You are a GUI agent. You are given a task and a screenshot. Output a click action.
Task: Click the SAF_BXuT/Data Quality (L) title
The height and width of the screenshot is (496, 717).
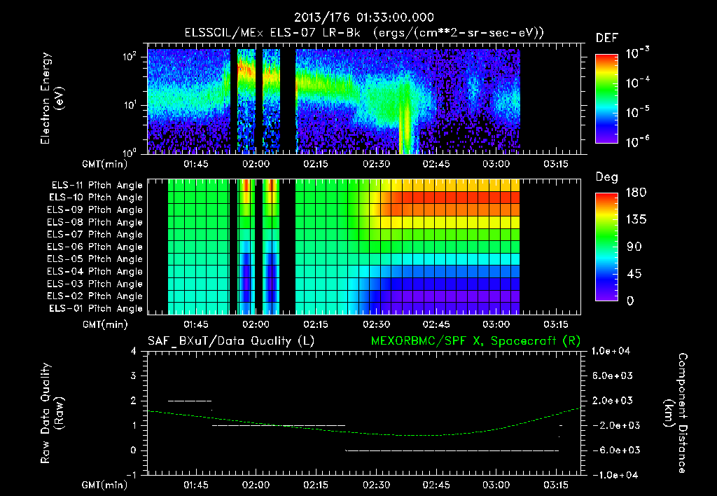pos(231,341)
